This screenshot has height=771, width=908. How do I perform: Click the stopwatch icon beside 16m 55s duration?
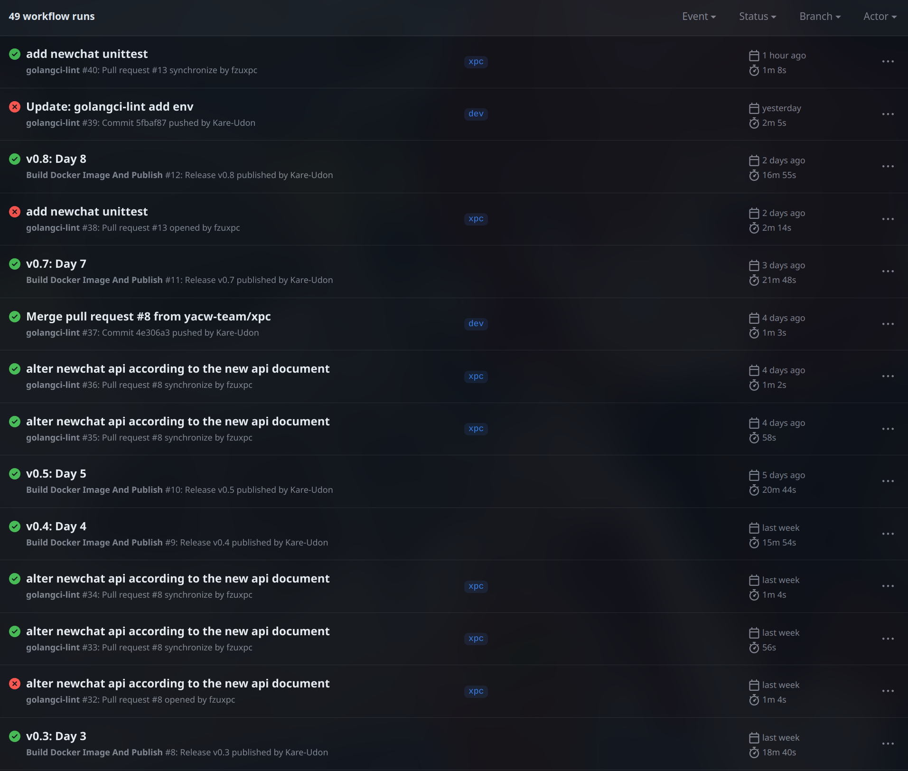point(754,176)
